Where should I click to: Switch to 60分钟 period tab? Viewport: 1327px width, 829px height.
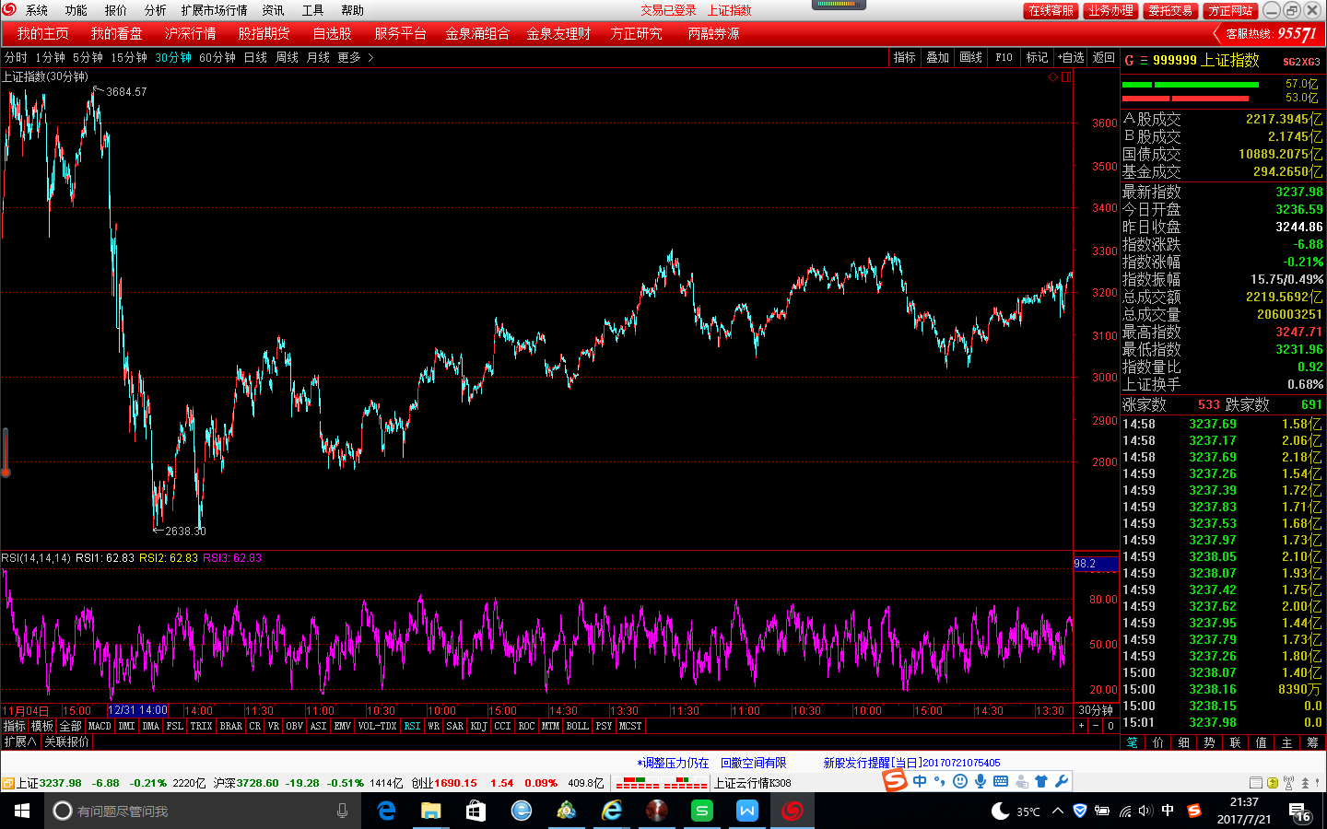[x=217, y=57]
